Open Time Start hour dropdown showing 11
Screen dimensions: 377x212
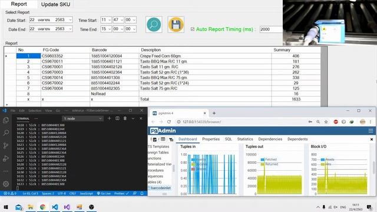110,19
